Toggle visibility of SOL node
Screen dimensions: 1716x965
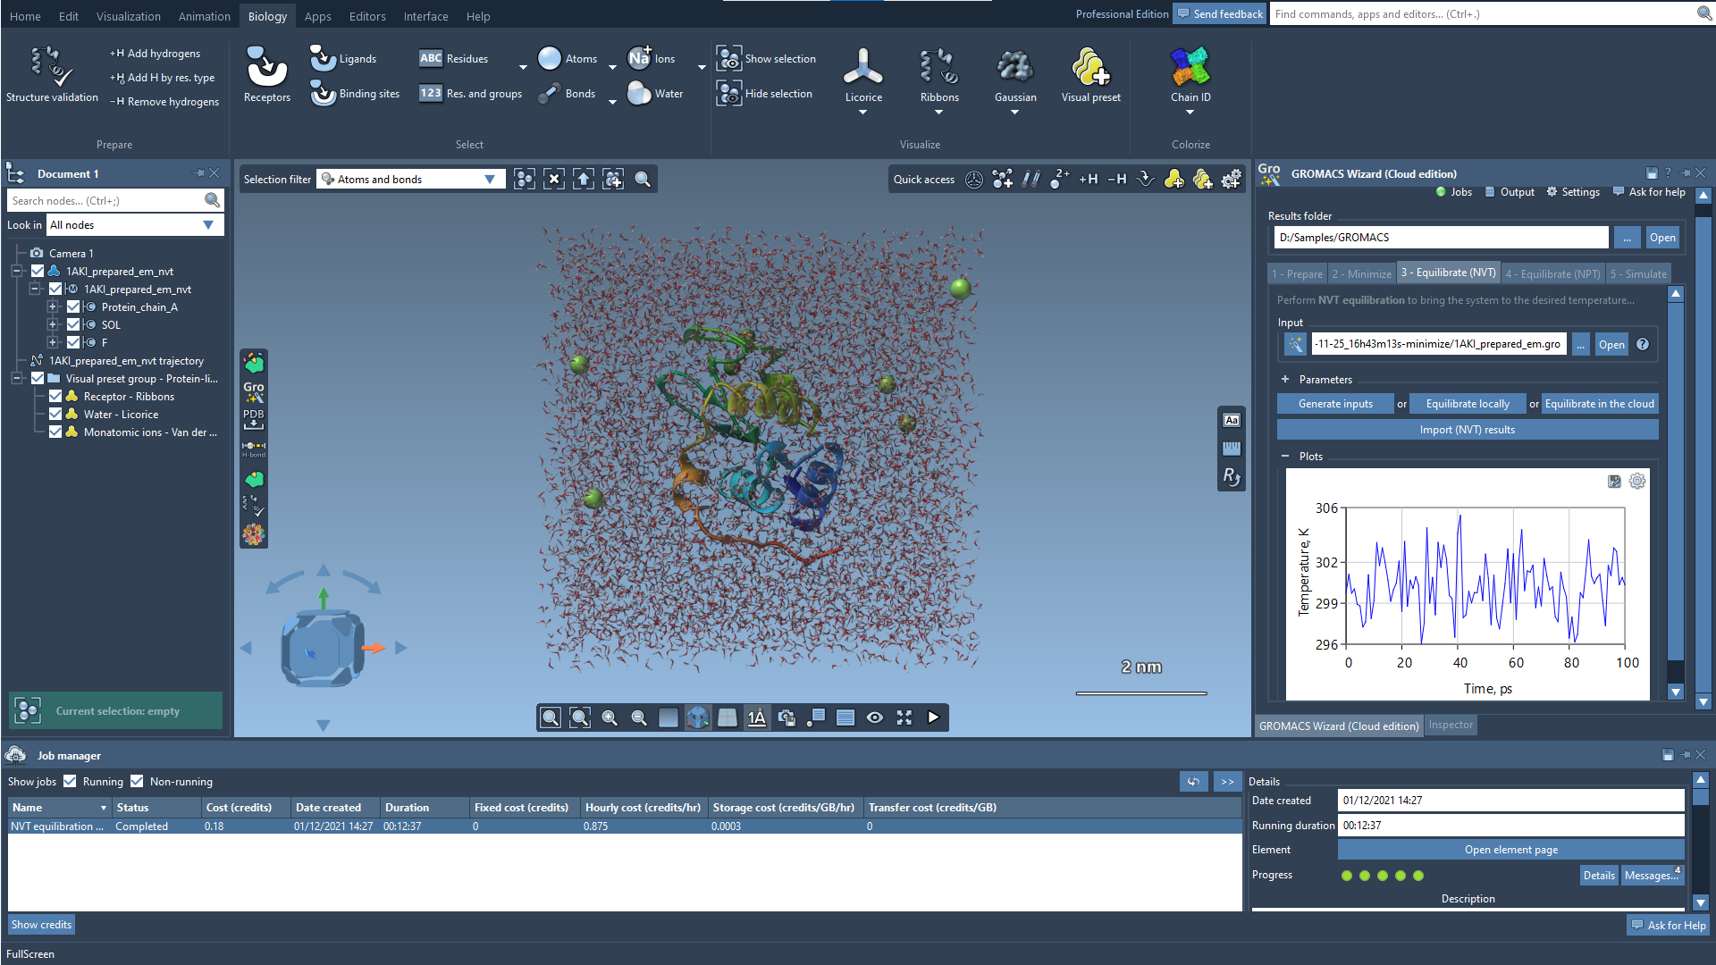click(73, 325)
